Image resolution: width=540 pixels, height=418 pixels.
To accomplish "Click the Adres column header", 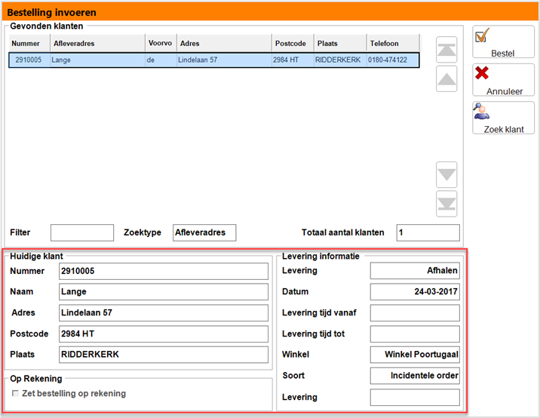I will pyautogui.click(x=224, y=44).
